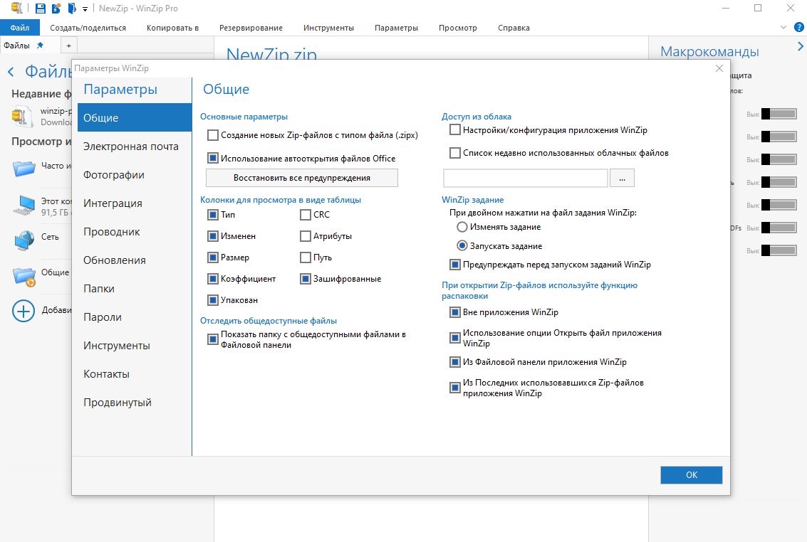Open the Файл menu
Viewport: 807px width, 542px height.
[19, 28]
